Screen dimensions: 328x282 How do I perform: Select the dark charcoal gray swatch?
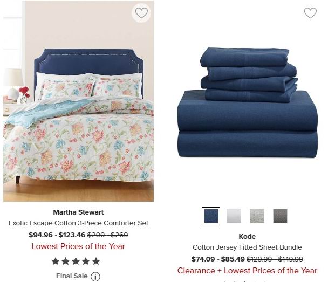coord(280,216)
